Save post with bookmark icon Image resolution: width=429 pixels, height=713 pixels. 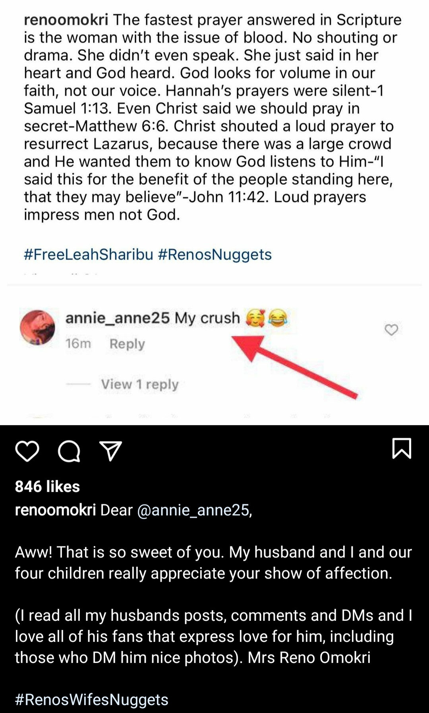(x=402, y=449)
